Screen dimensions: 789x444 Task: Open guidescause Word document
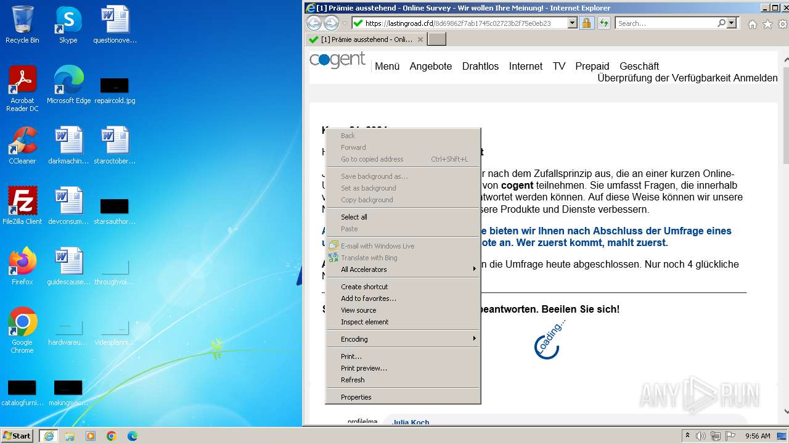68,266
